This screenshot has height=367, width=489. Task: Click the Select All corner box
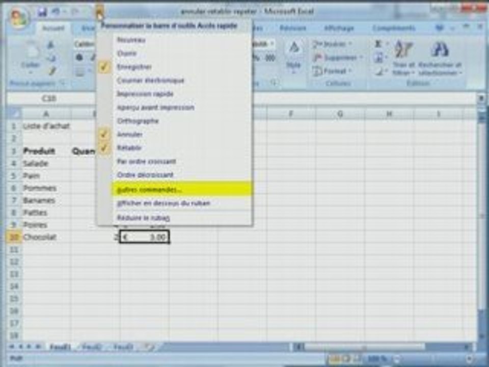coord(14,113)
